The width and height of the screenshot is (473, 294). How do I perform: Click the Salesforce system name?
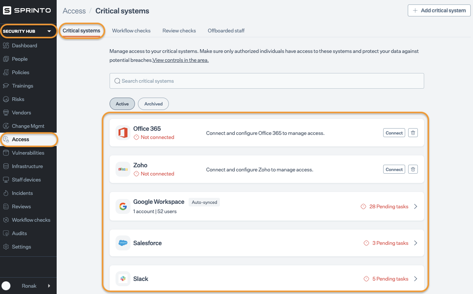pyautogui.click(x=147, y=243)
